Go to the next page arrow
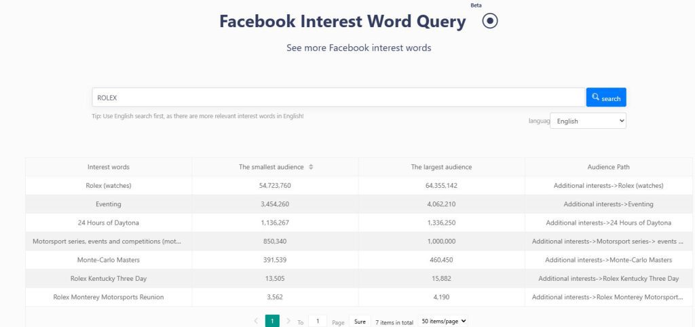The height and width of the screenshot is (327, 695). (288, 322)
